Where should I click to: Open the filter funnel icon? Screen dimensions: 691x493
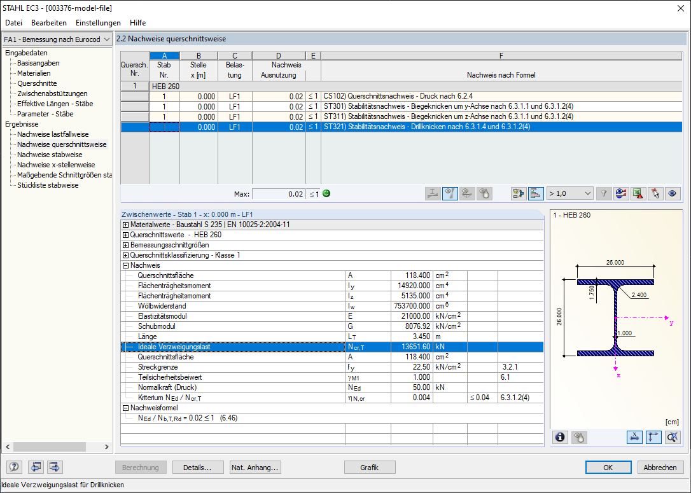point(603,193)
